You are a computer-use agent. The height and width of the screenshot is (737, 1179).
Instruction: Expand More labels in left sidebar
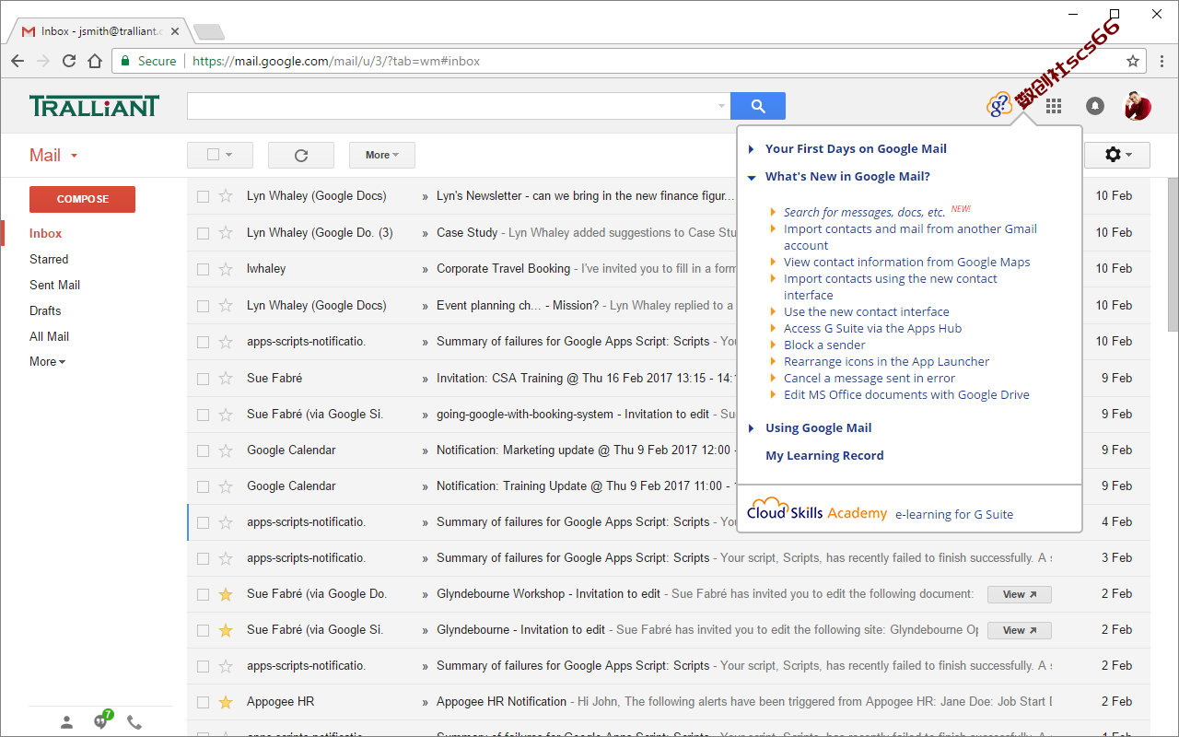pos(47,361)
